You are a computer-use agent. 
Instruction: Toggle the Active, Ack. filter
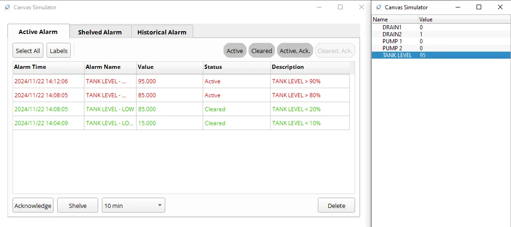[x=295, y=51]
